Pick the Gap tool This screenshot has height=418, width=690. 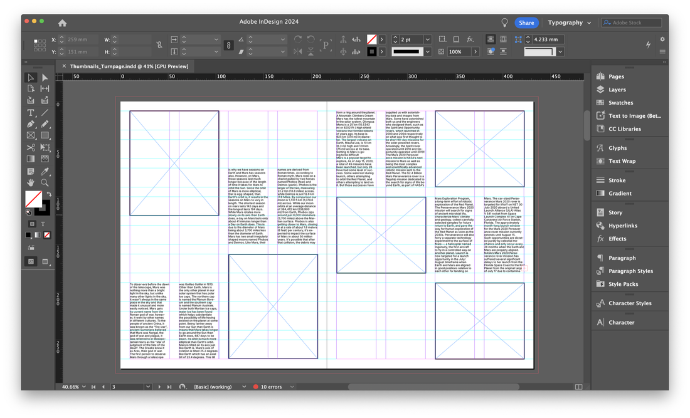point(45,89)
